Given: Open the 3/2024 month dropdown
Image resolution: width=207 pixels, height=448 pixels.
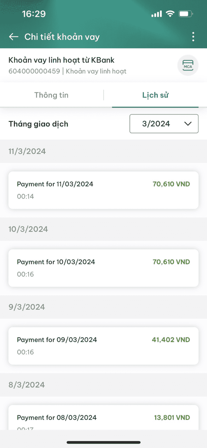Looking at the screenshot, I should (x=164, y=124).
